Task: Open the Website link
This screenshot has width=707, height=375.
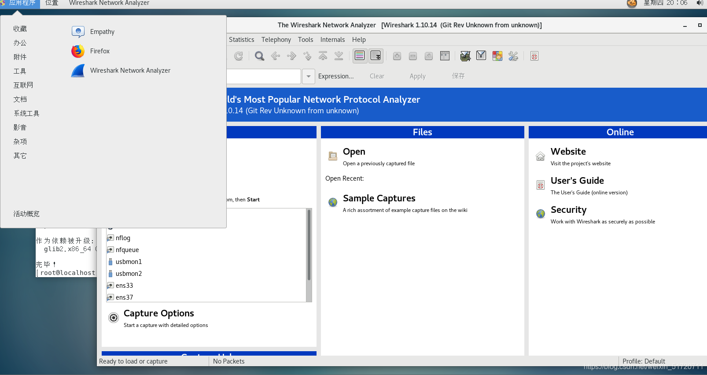Action: pos(568,152)
